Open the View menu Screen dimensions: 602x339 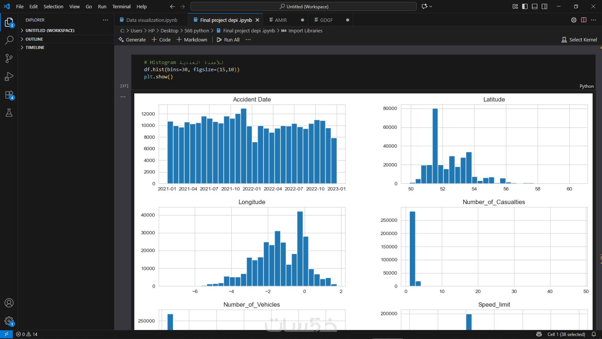[x=74, y=6]
